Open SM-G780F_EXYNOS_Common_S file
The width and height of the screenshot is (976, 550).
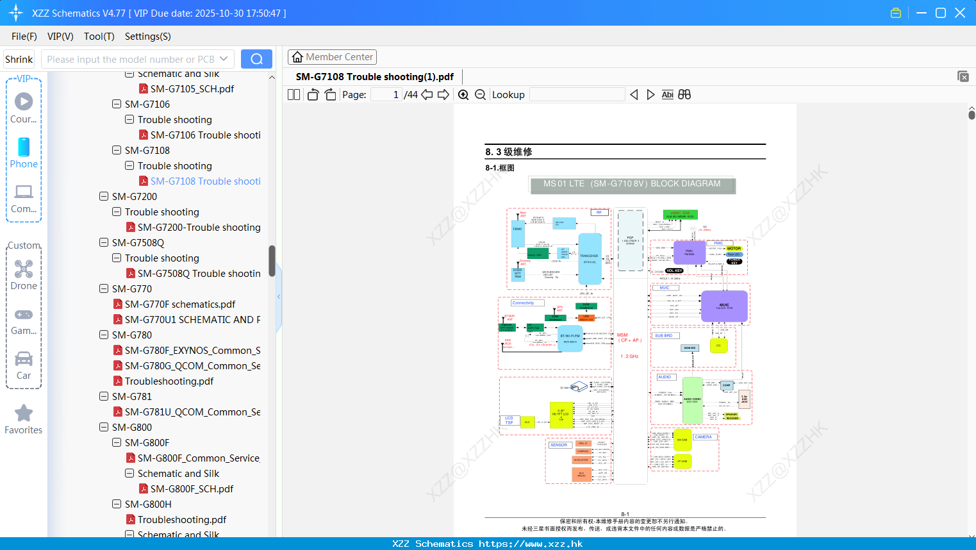point(193,350)
